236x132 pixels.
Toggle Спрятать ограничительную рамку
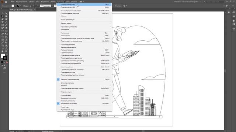pyautogui.click(x=84, y=61)
